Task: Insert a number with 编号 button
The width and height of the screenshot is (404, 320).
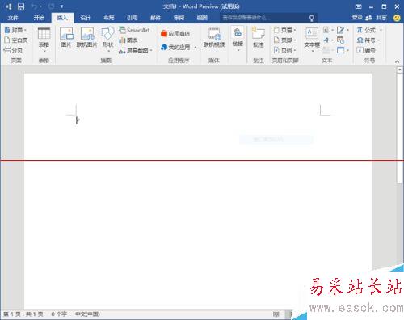Action: (x=366, y=50)
